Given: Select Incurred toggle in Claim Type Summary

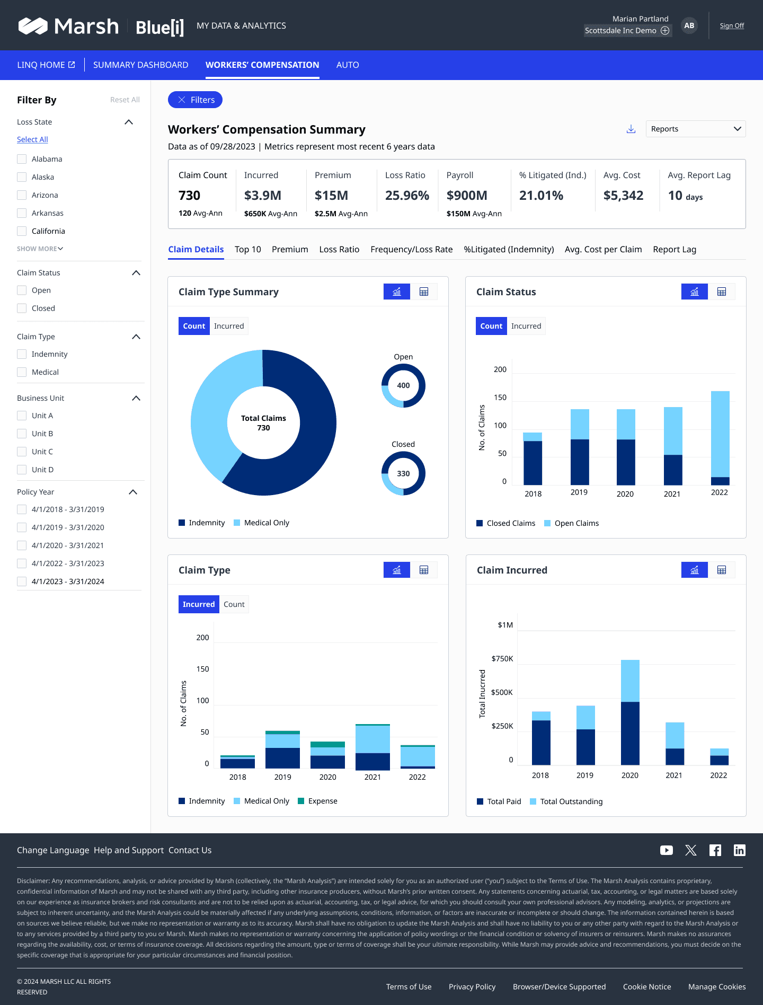Looking at the screenshot, I should click(x=229, y=326).
